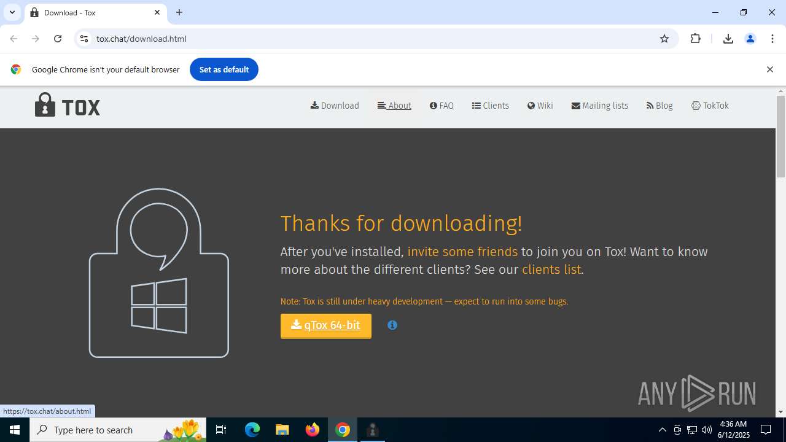Viewport: 786px width, 442px height.
Task: View site information icon in address bar
Action: tap(84, 39)
